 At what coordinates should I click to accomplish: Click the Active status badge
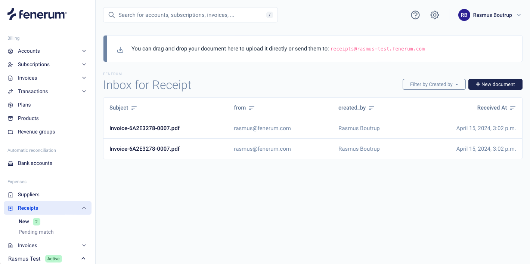(53, 258)
